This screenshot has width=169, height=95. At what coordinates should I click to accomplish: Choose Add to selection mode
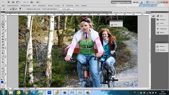coord(13,9)
